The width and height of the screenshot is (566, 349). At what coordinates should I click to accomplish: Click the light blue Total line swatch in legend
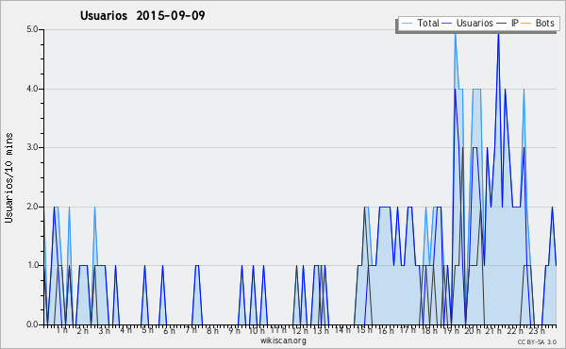407,24
